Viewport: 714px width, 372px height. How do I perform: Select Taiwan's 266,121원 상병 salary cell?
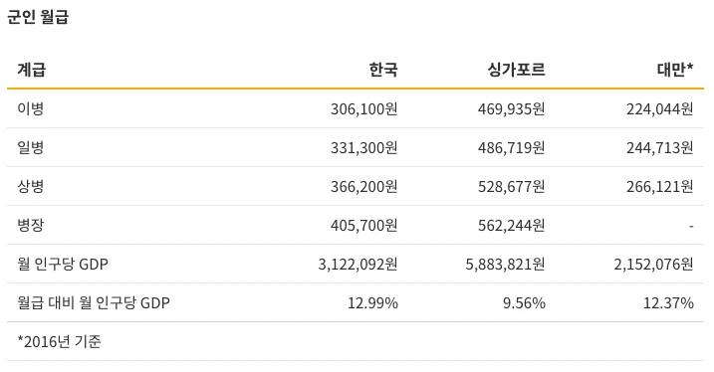[660, 186]
